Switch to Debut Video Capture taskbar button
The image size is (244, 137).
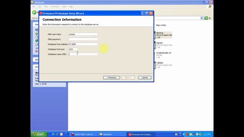[83, 134]
